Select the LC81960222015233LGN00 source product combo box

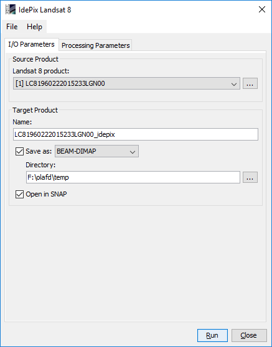(x=126, y=83)
